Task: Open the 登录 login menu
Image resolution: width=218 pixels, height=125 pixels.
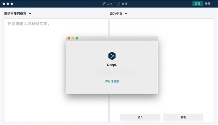Action: click(209, 4)
